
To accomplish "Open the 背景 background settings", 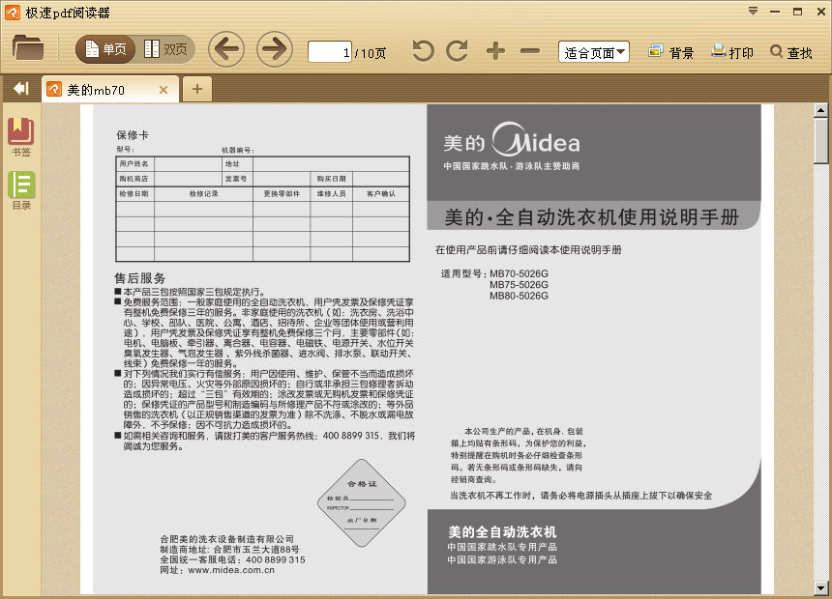I will click(x=670, y=52).
